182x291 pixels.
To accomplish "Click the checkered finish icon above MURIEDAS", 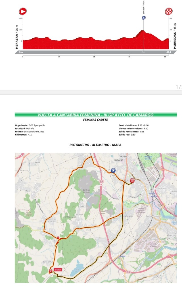I will 169,11.
